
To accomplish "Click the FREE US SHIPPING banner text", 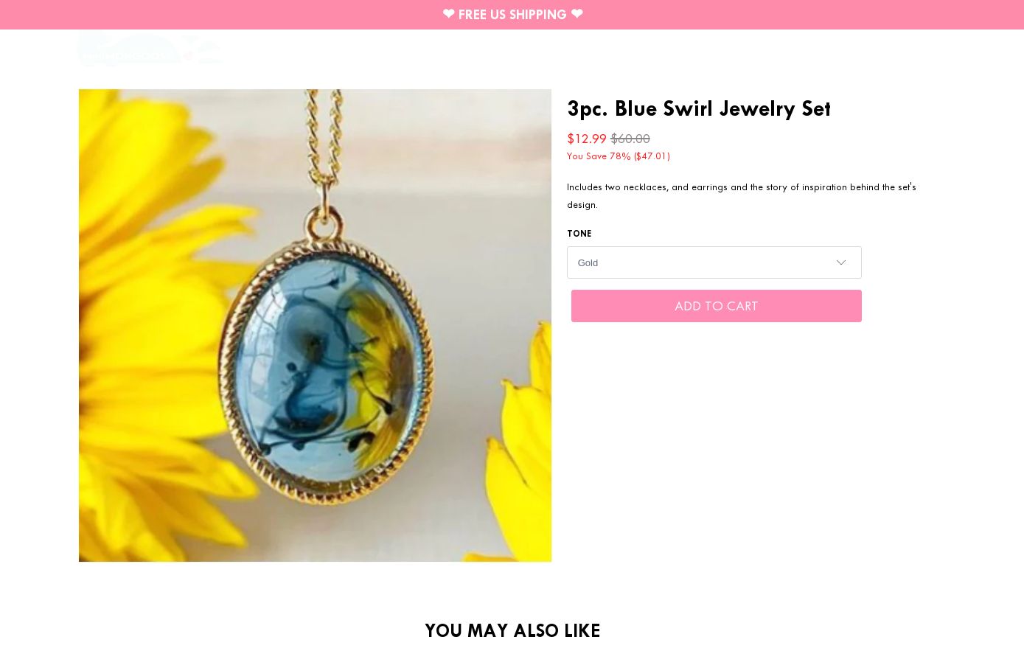I will coord(512,15).
